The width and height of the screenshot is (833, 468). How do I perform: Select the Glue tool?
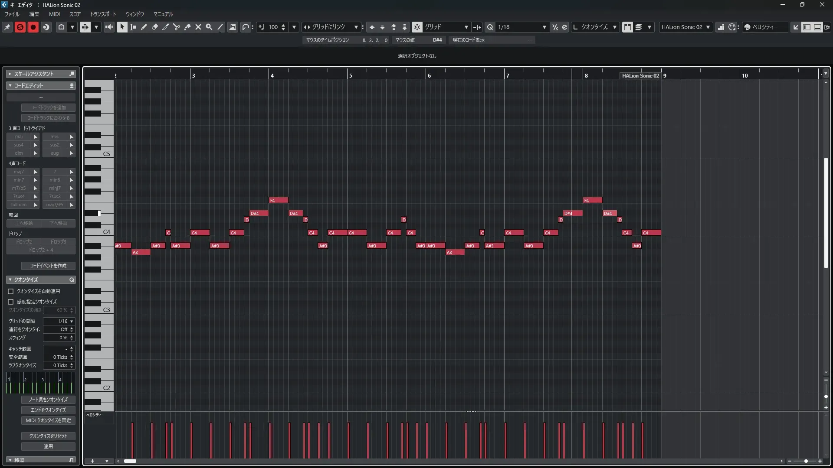[187, 27]
